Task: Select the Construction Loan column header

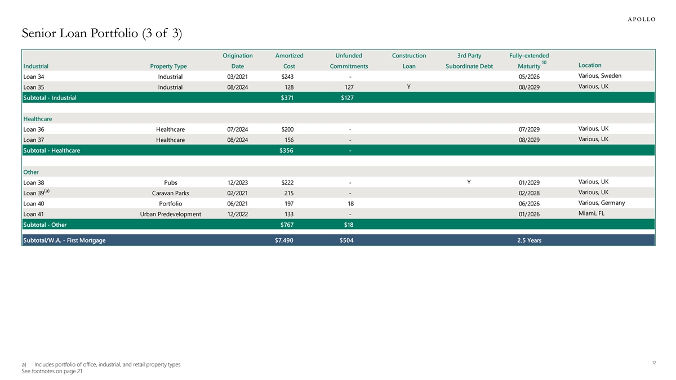Action: pos(408,61)
